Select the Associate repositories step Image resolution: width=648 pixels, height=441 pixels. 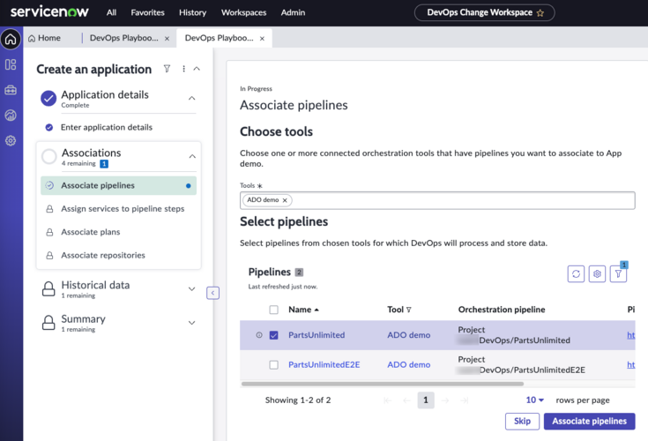click(103, 256)
